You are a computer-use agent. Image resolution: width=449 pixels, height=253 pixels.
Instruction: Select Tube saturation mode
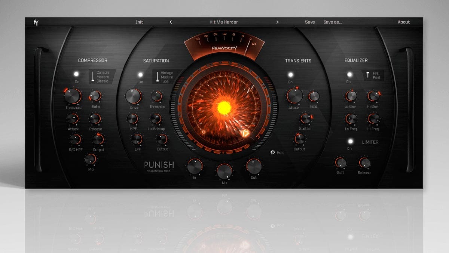[x=165, y=81]
